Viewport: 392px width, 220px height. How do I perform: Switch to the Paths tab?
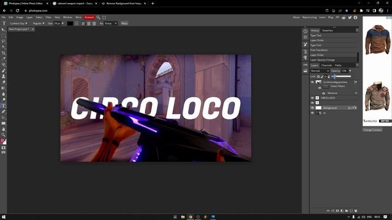[338, 65]
